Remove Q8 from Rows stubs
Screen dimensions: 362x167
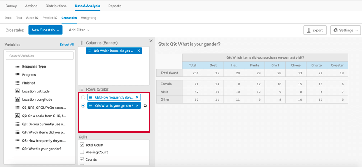coord(137,97)
